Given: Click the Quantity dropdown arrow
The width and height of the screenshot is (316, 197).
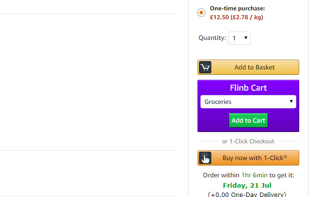Looking at the screenshot, I should click(x=246, y=38).
